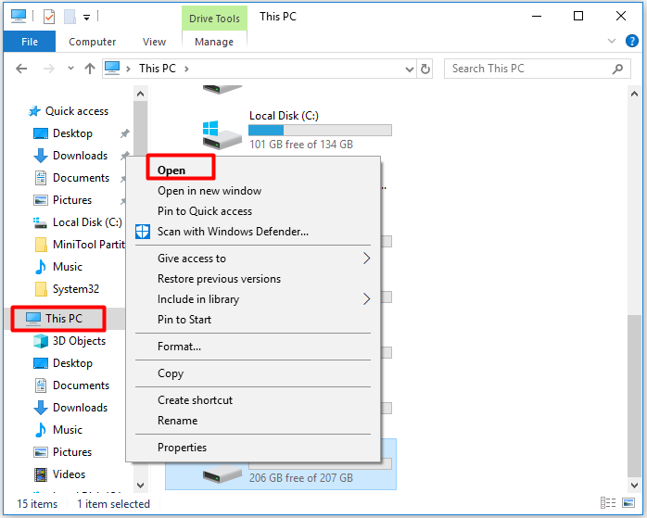
Task: Expand the ribbon using the chevron
Action: pyautogui.click(x=612, y=41)
